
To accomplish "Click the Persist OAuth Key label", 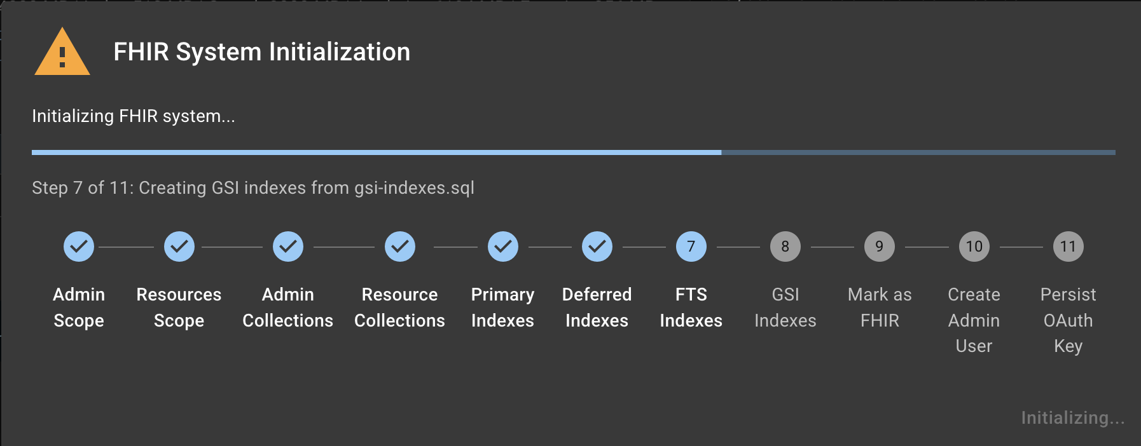I will [1068, 320].
